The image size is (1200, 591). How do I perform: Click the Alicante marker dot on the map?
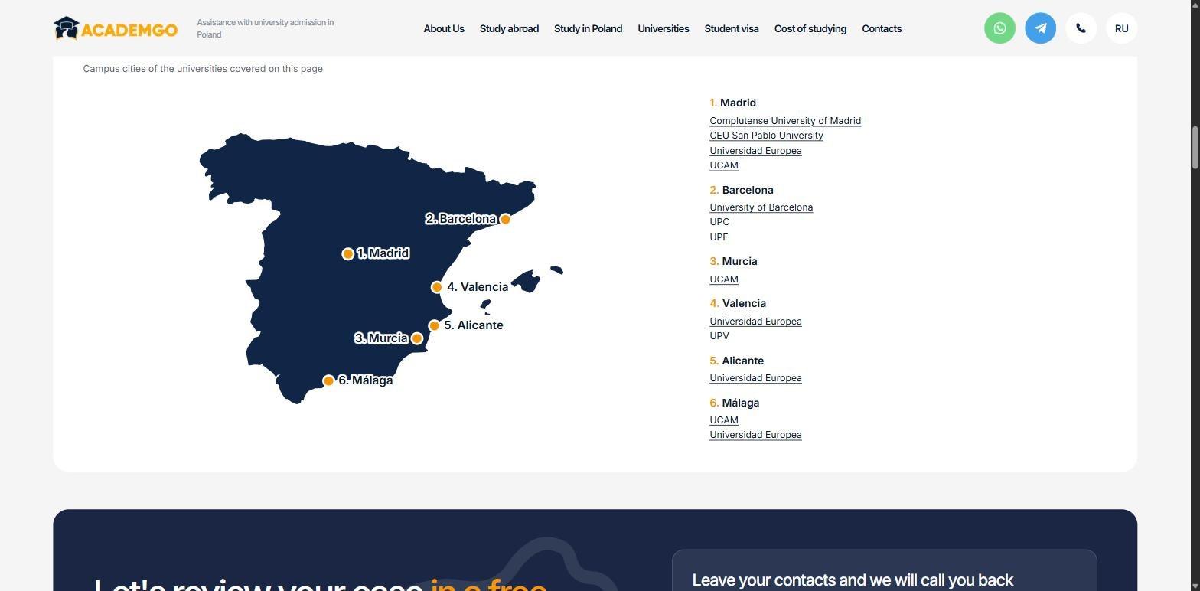coord(434,325)
